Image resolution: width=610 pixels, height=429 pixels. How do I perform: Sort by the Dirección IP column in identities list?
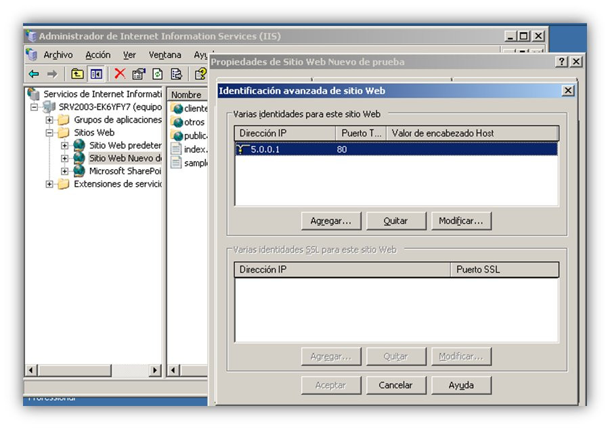coord(285,133)
